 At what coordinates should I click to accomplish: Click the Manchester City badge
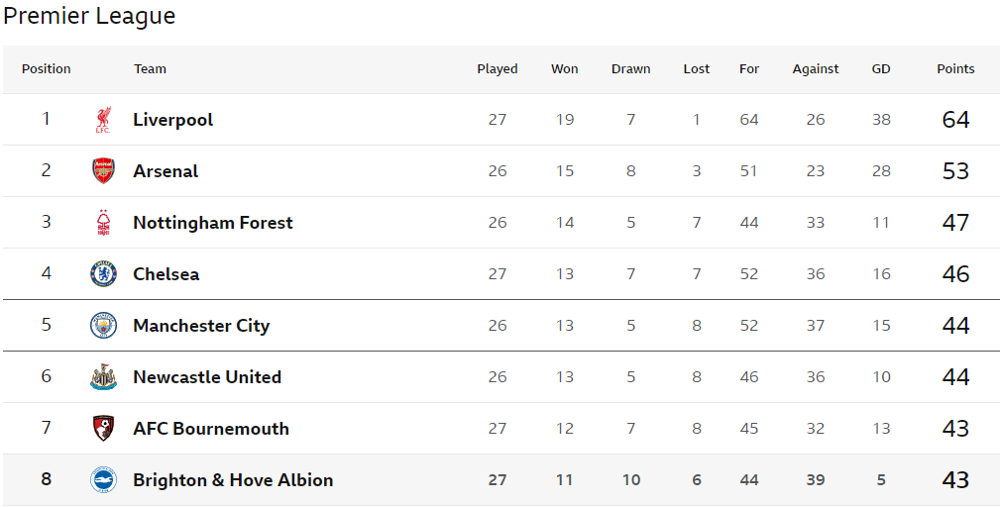[103, 326]
